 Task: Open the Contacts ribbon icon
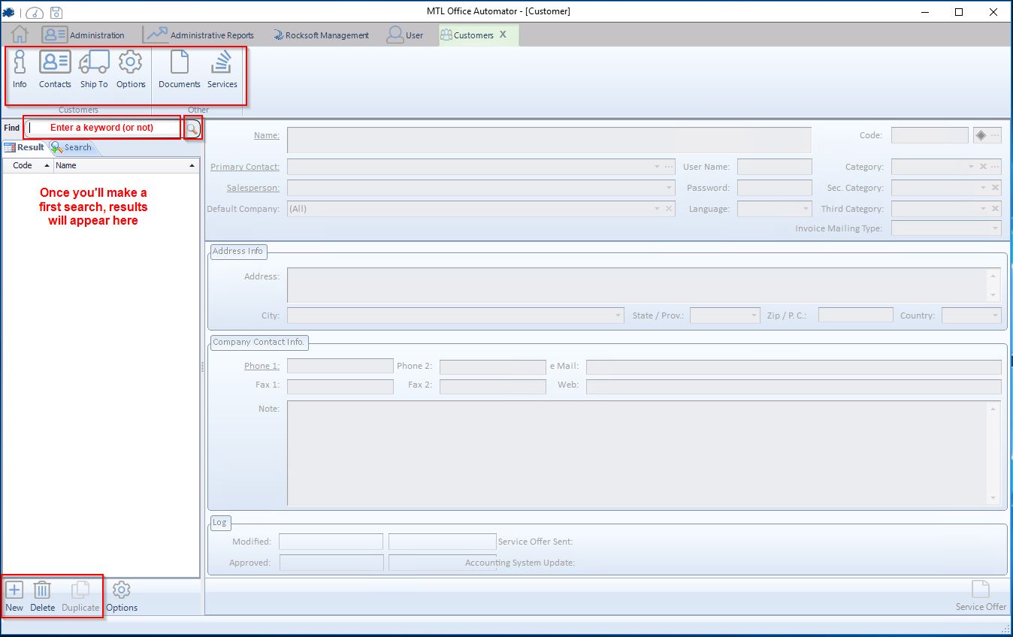click(x=55, y=69)
